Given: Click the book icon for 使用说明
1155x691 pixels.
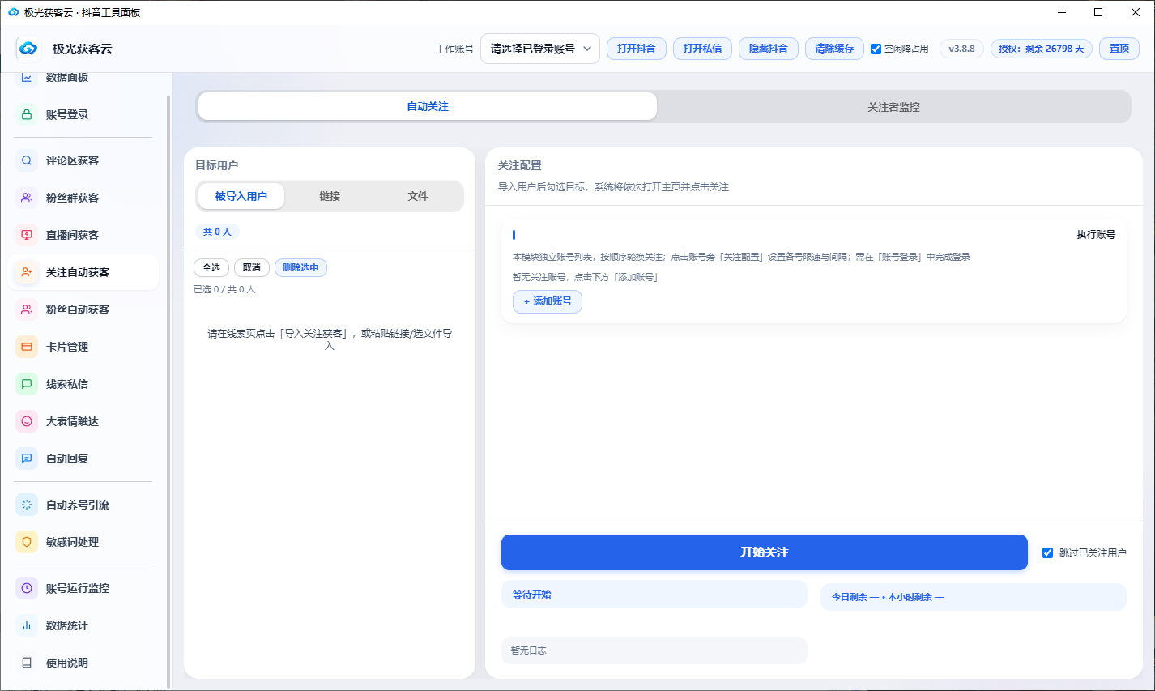Looking at the screenshot, I should tap(27, 663).
